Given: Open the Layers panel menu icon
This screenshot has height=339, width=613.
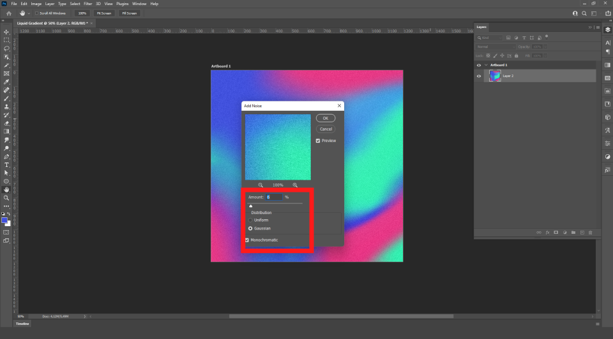Looking at the screenshot, I should pos(598,27).
